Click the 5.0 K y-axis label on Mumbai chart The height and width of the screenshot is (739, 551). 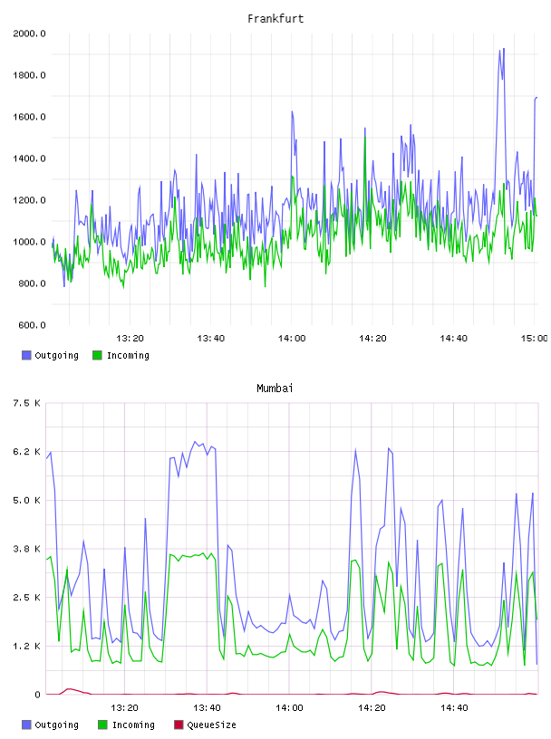(x=26, y=500)
